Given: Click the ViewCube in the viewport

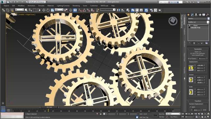Looking at the screenshot, I should 173,21.
